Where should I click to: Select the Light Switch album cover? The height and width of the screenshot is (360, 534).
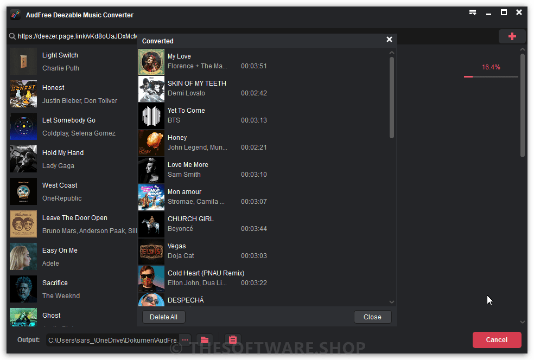pyautogui.click(x=23, y=61)
